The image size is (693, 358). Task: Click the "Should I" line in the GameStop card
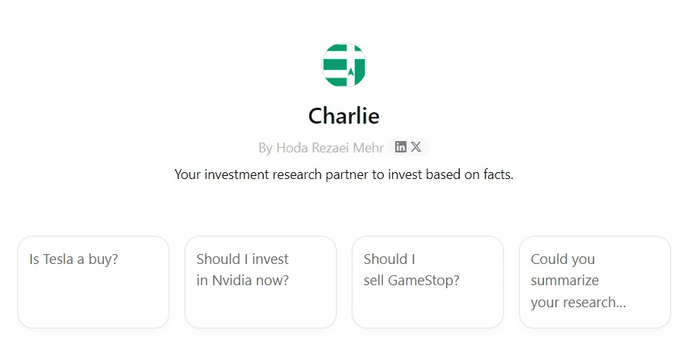(x=389, y=259)
